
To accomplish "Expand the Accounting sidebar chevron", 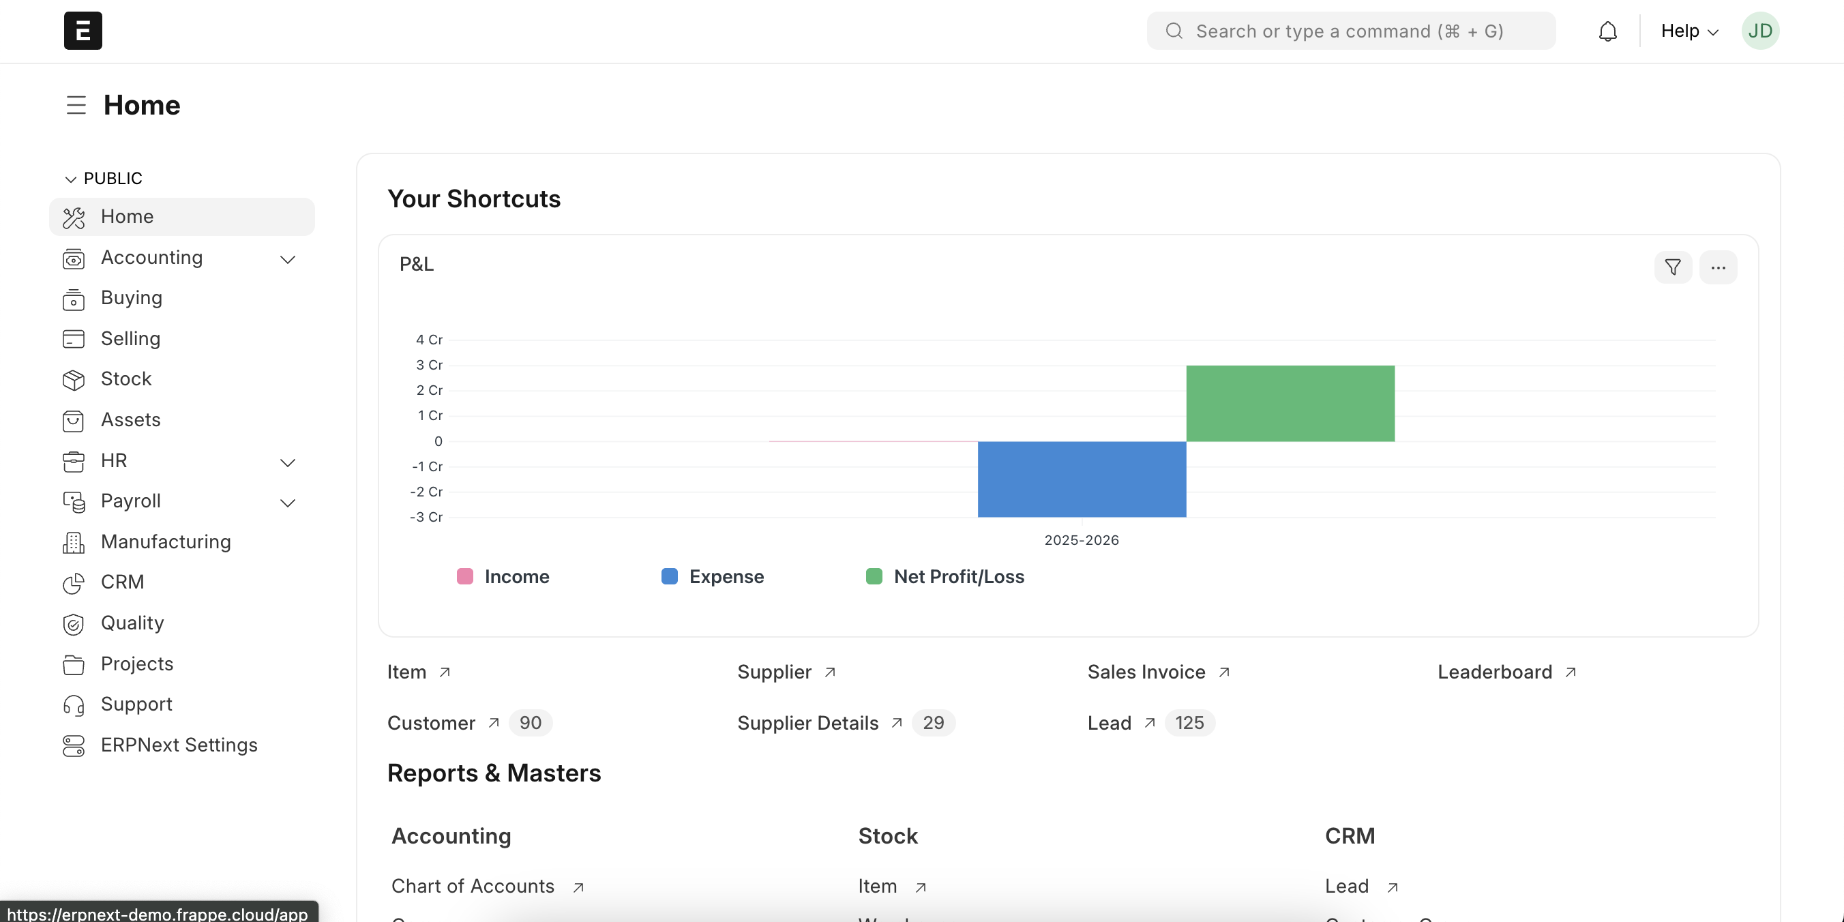I will 288,259.
